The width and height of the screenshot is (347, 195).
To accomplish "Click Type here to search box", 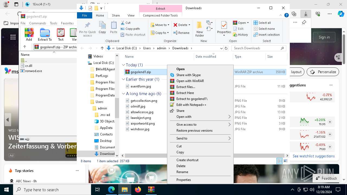I will [x=52, y=190].
